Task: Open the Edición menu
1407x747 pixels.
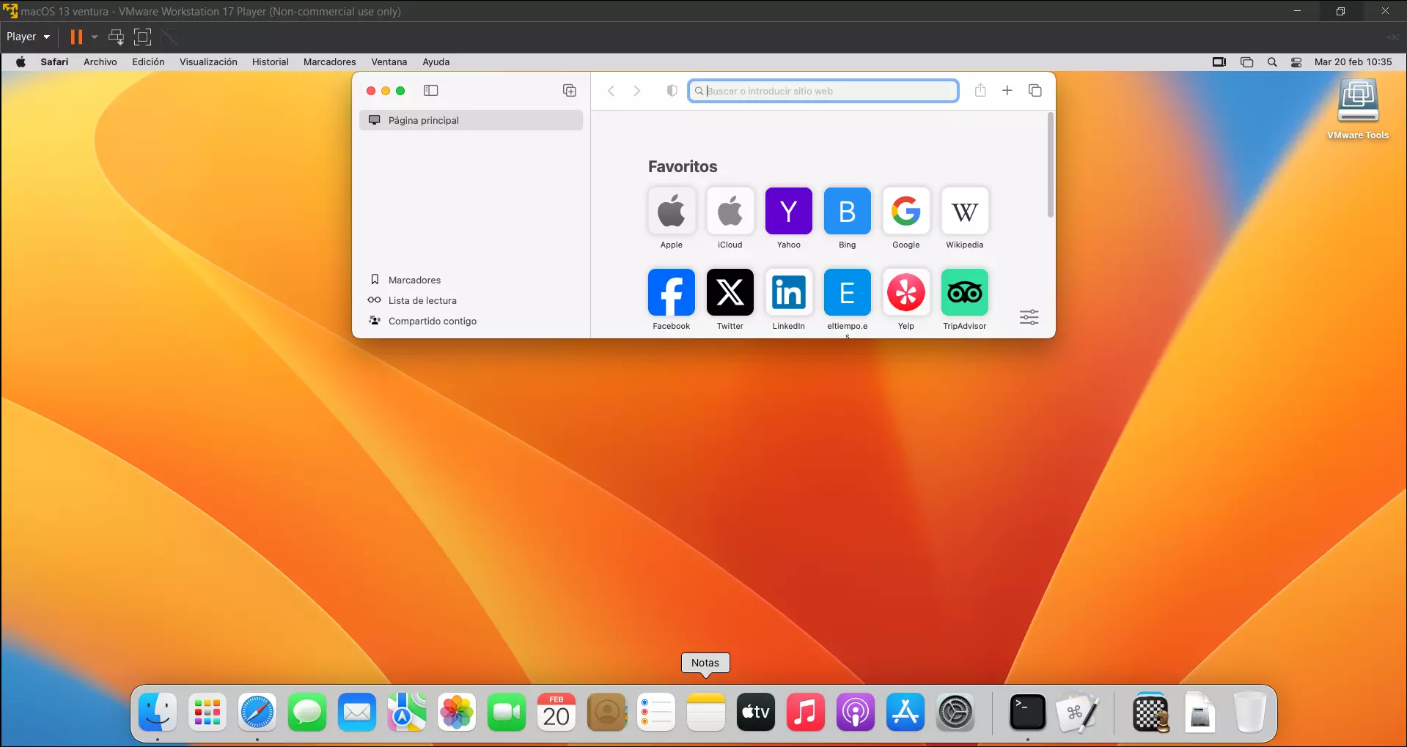Action: click(148, 62)
